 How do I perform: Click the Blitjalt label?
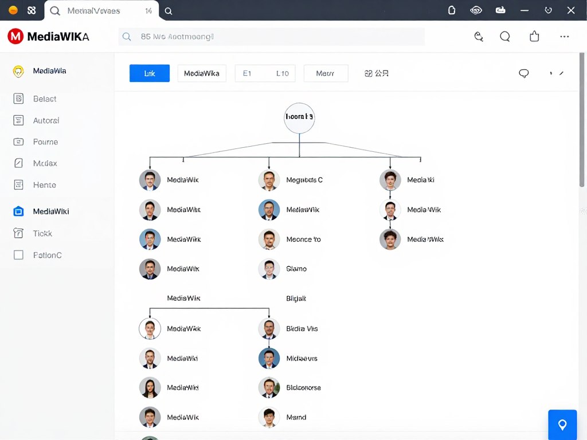point(296,298)
